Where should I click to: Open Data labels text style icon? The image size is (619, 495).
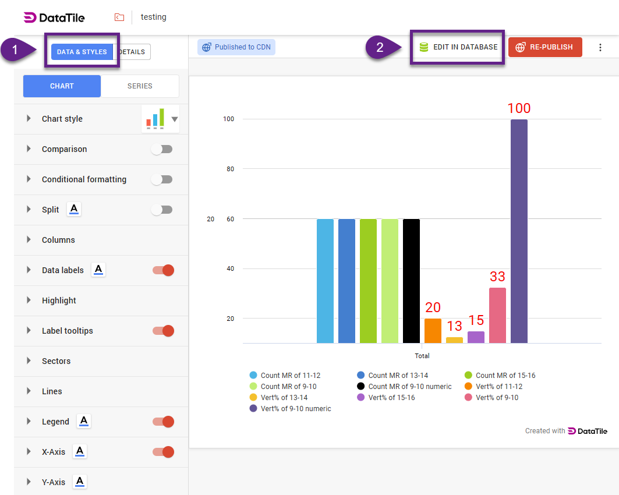pos(98,270)
